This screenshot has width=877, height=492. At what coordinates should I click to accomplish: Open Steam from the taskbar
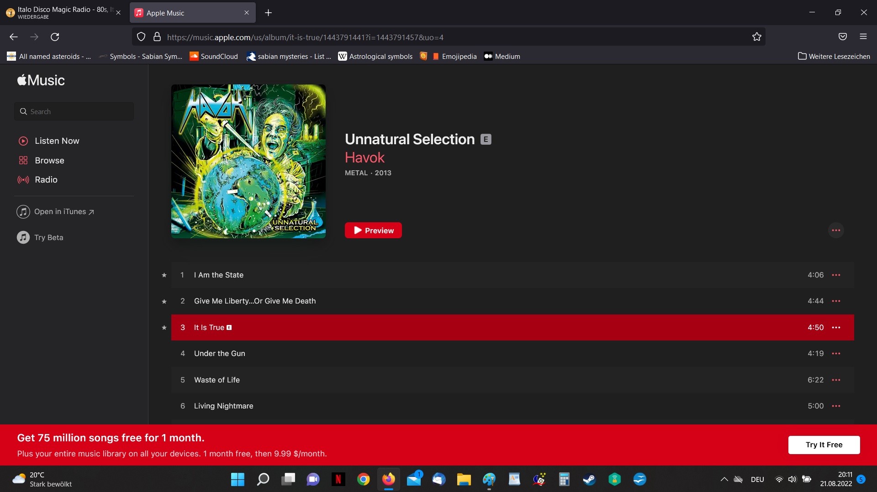pos(589,479)
